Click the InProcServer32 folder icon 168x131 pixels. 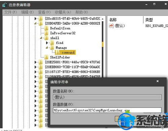(46, 33)
